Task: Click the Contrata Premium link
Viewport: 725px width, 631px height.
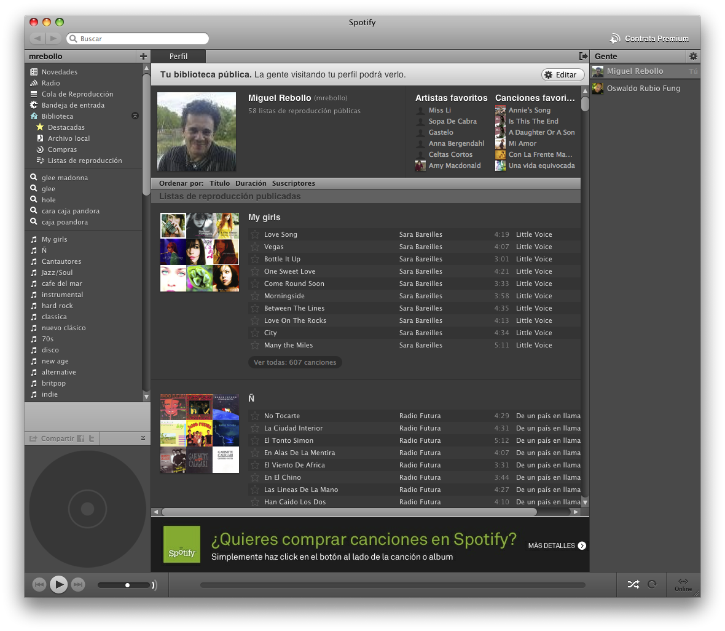Action: click(x=649, y=39)
